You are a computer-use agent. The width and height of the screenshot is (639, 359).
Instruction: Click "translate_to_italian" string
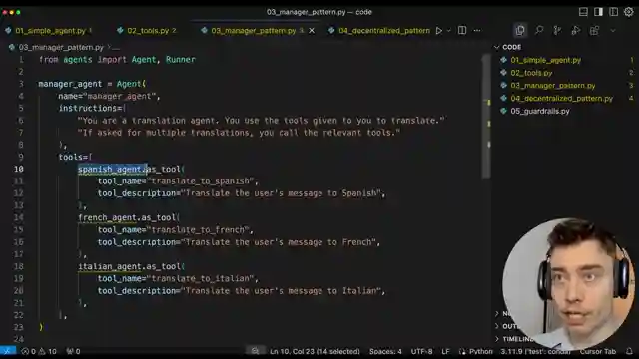[x=200, y=279]
